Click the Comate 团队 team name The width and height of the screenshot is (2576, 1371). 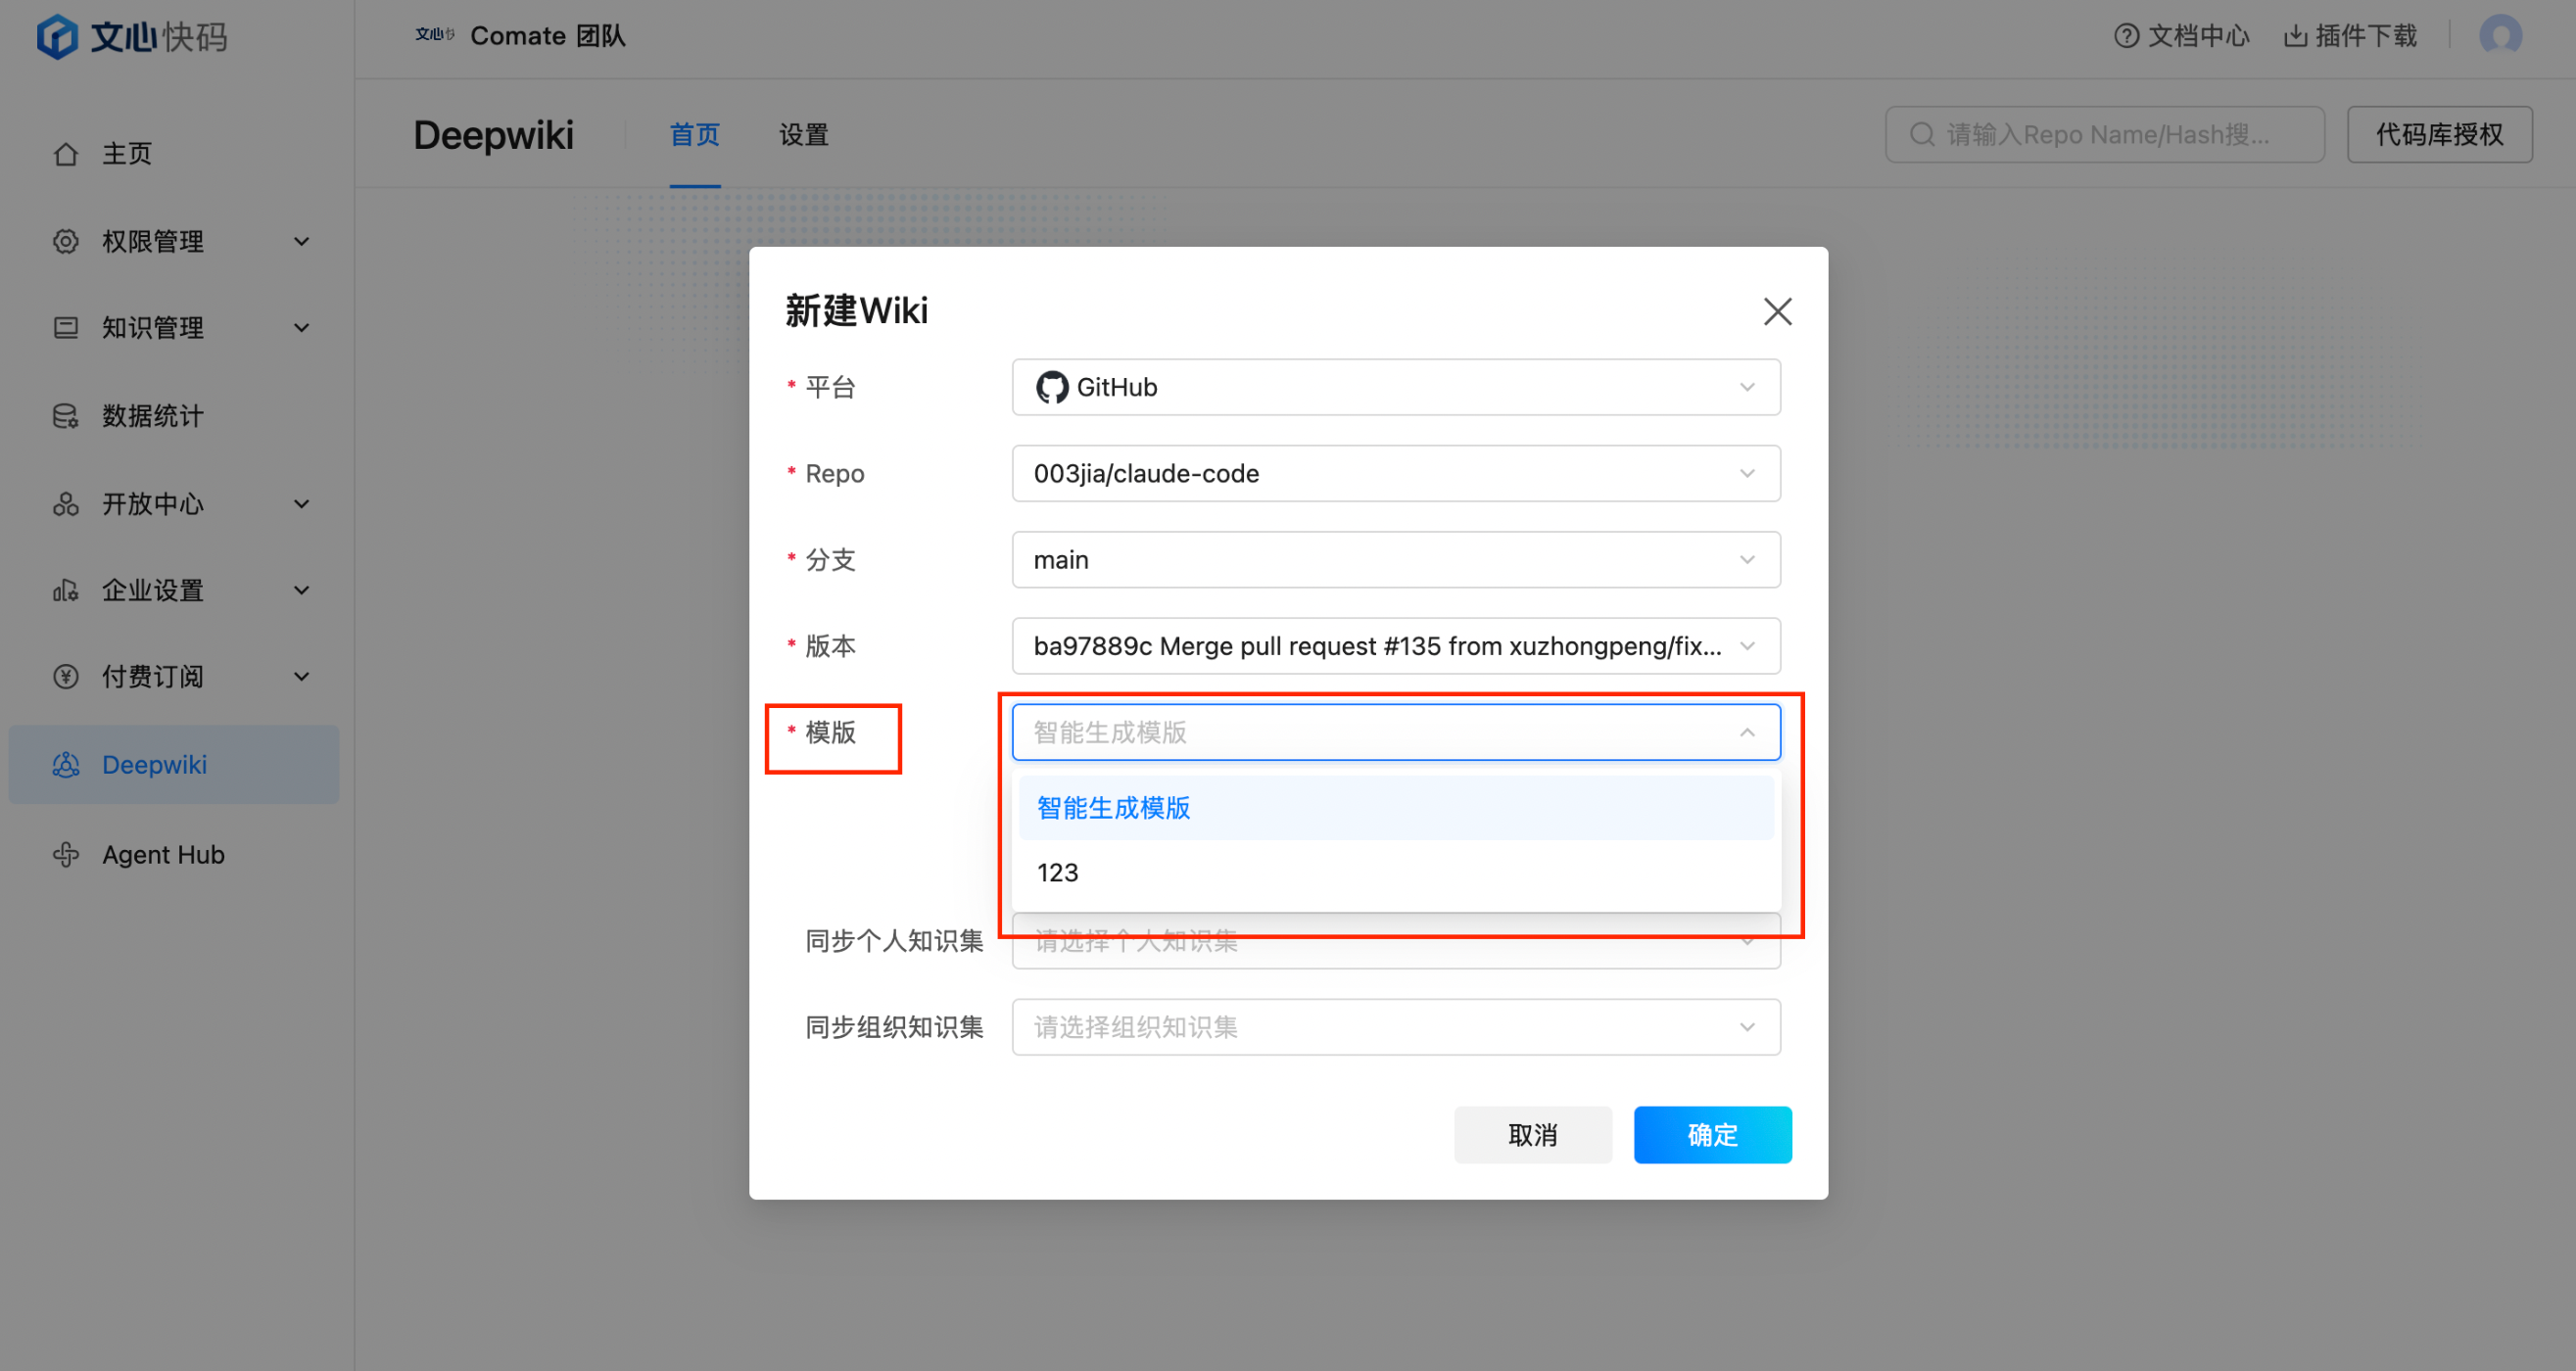click(x=548, y=36)
